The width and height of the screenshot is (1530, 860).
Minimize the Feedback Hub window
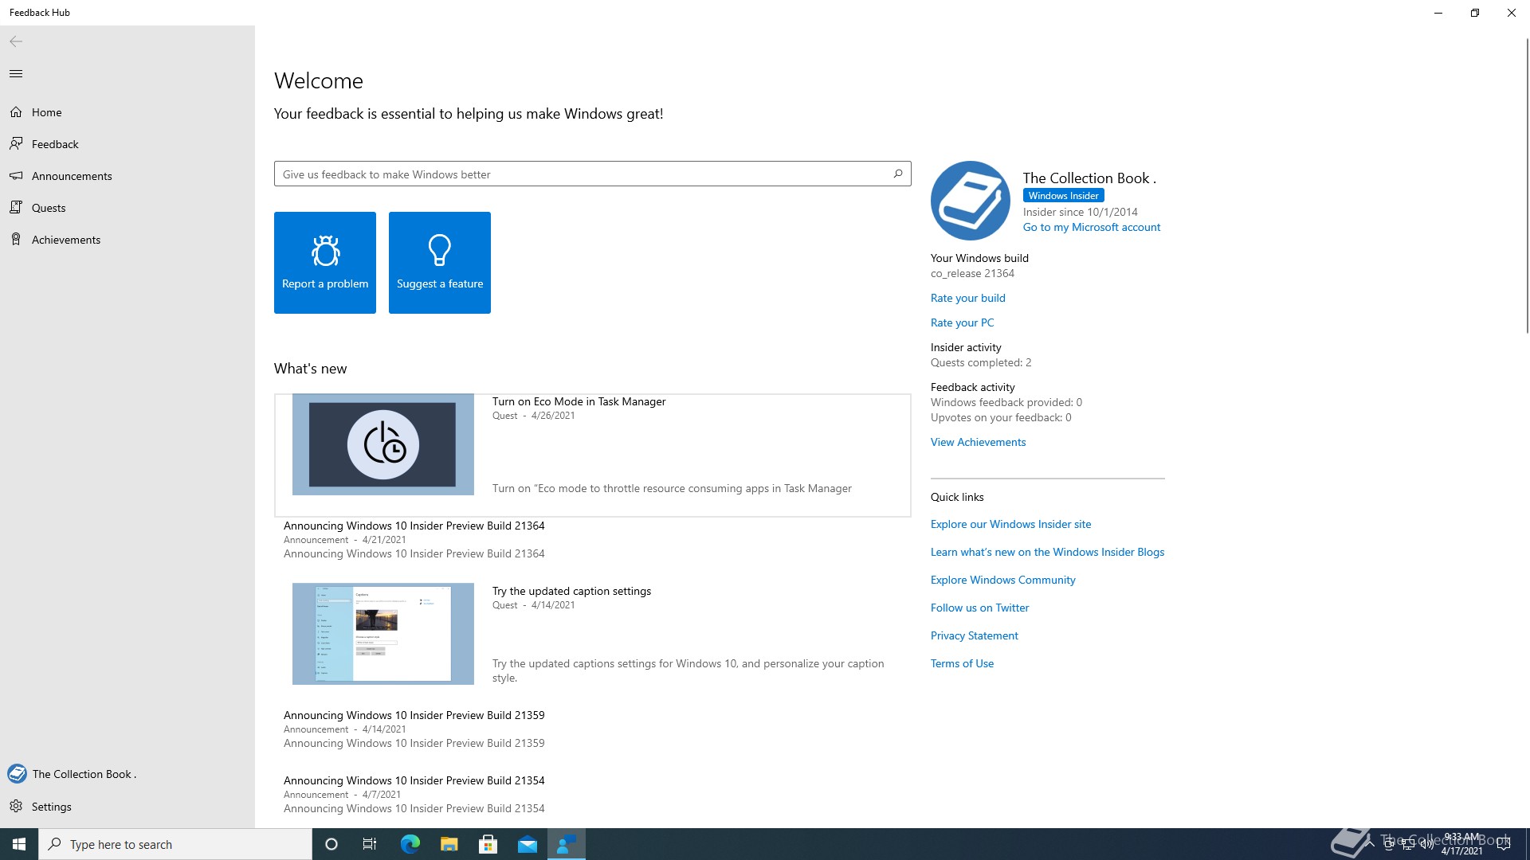point(1438,13)
